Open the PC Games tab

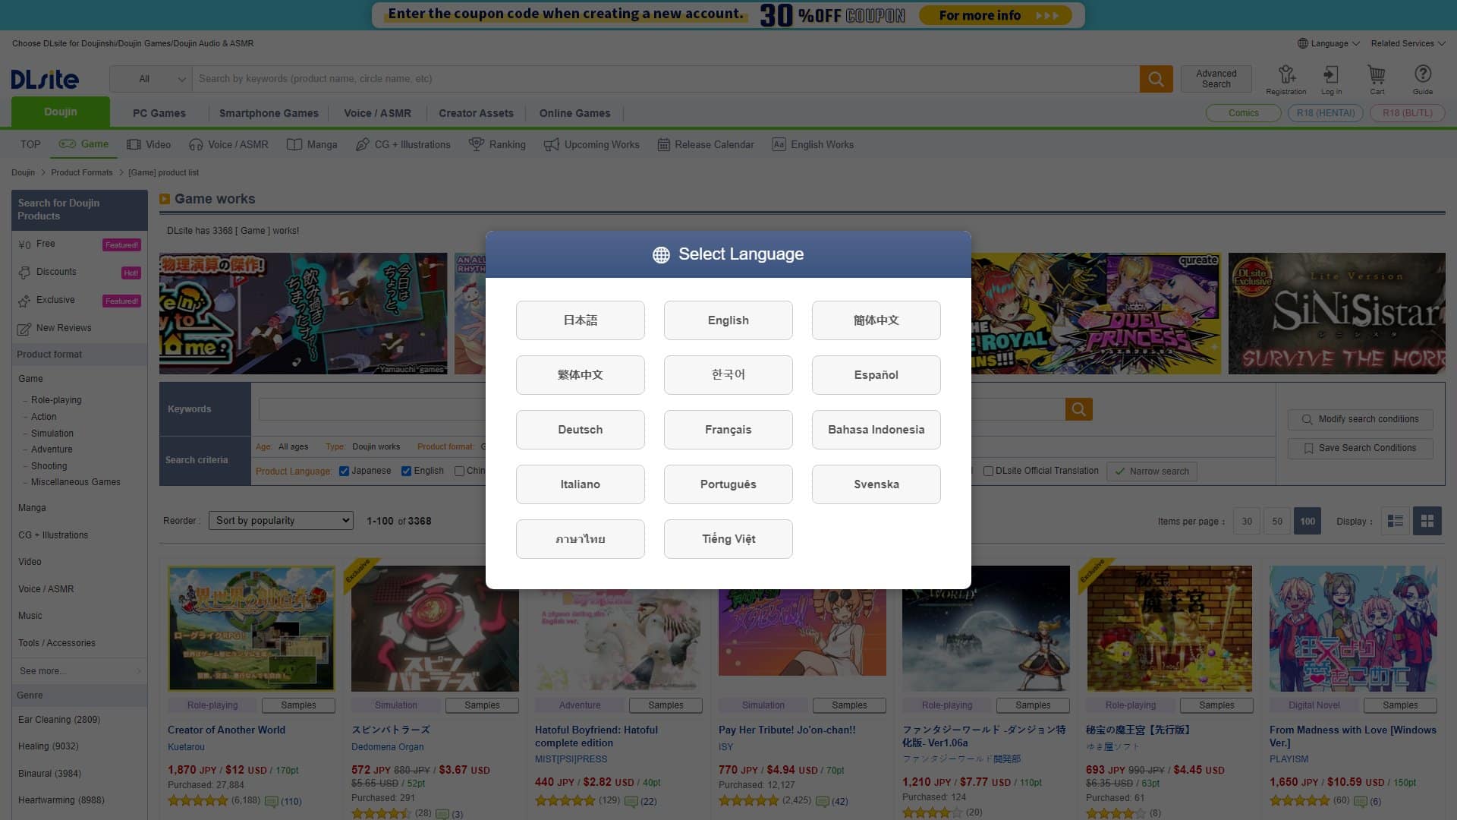coord(159,113)
